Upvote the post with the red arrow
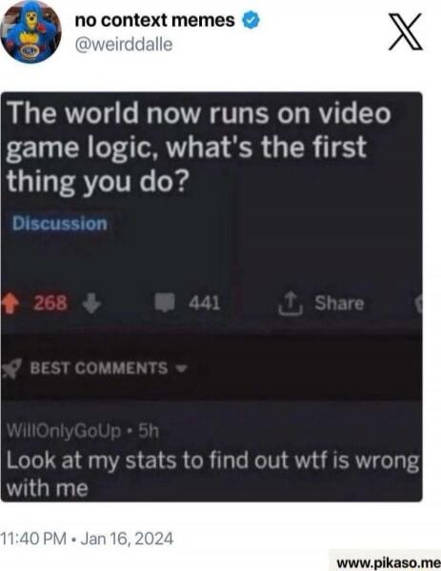The width and height of the screenshot is (441, 571). point(10,303)
